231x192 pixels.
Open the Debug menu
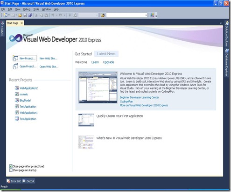[27, 9]
